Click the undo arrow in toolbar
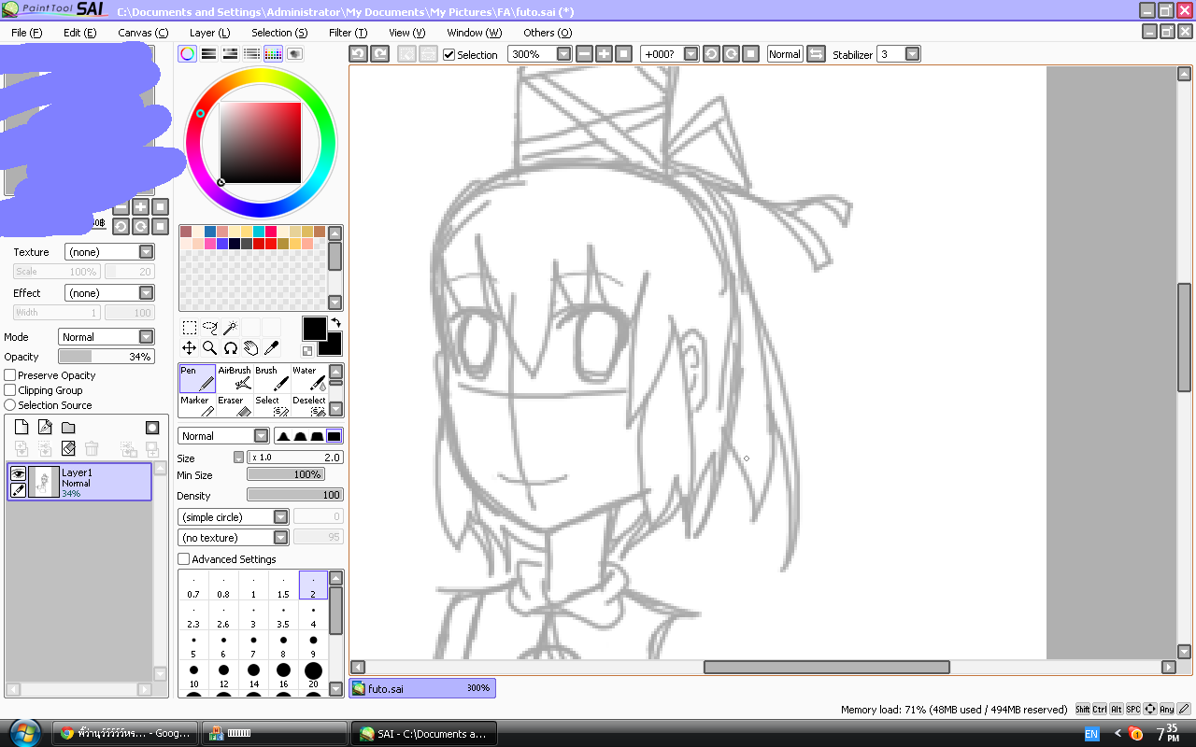1196x747 pixels. pyautogui.click(x=358, y=54)
